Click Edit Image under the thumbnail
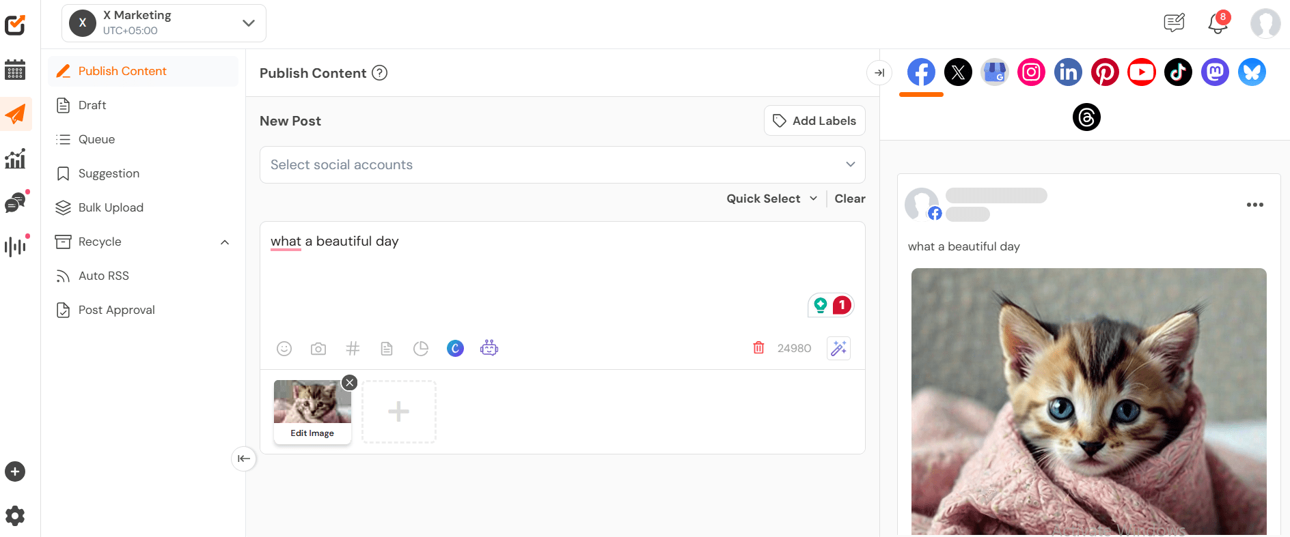1290x537 pixels. pyautogui.click(x=312, y=433)
